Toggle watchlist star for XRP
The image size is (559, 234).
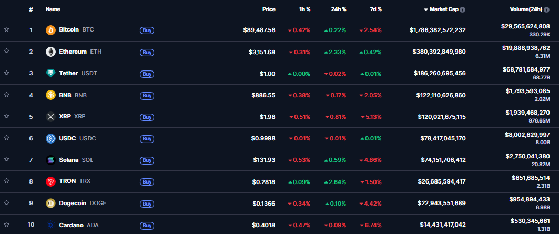tap(6, 117)
